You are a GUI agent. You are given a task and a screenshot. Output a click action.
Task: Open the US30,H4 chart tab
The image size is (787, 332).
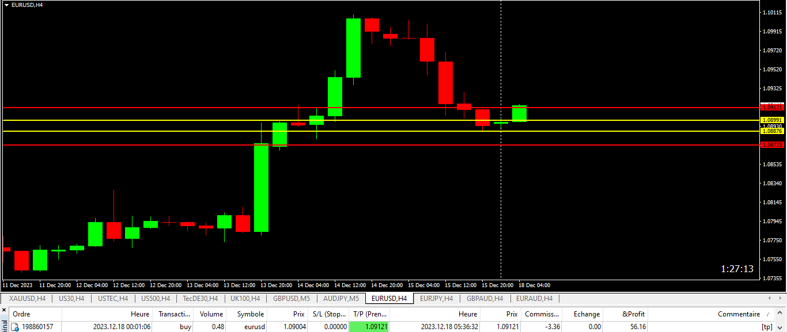point(71,299)
